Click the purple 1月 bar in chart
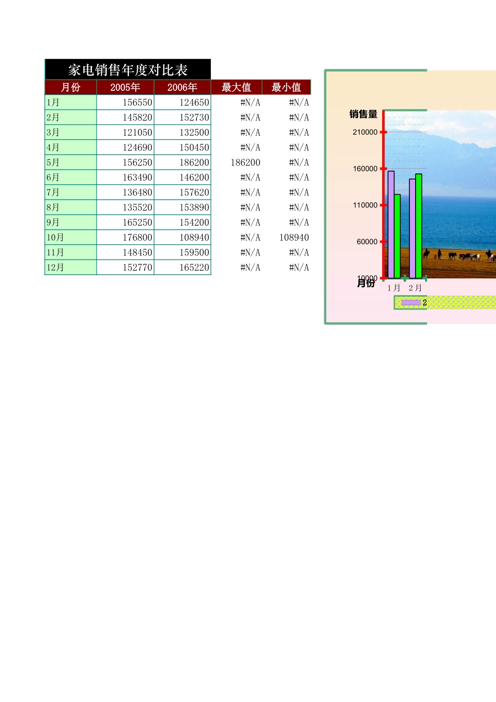496x702 pixels. pyautogui.click(x=391, y=225)
